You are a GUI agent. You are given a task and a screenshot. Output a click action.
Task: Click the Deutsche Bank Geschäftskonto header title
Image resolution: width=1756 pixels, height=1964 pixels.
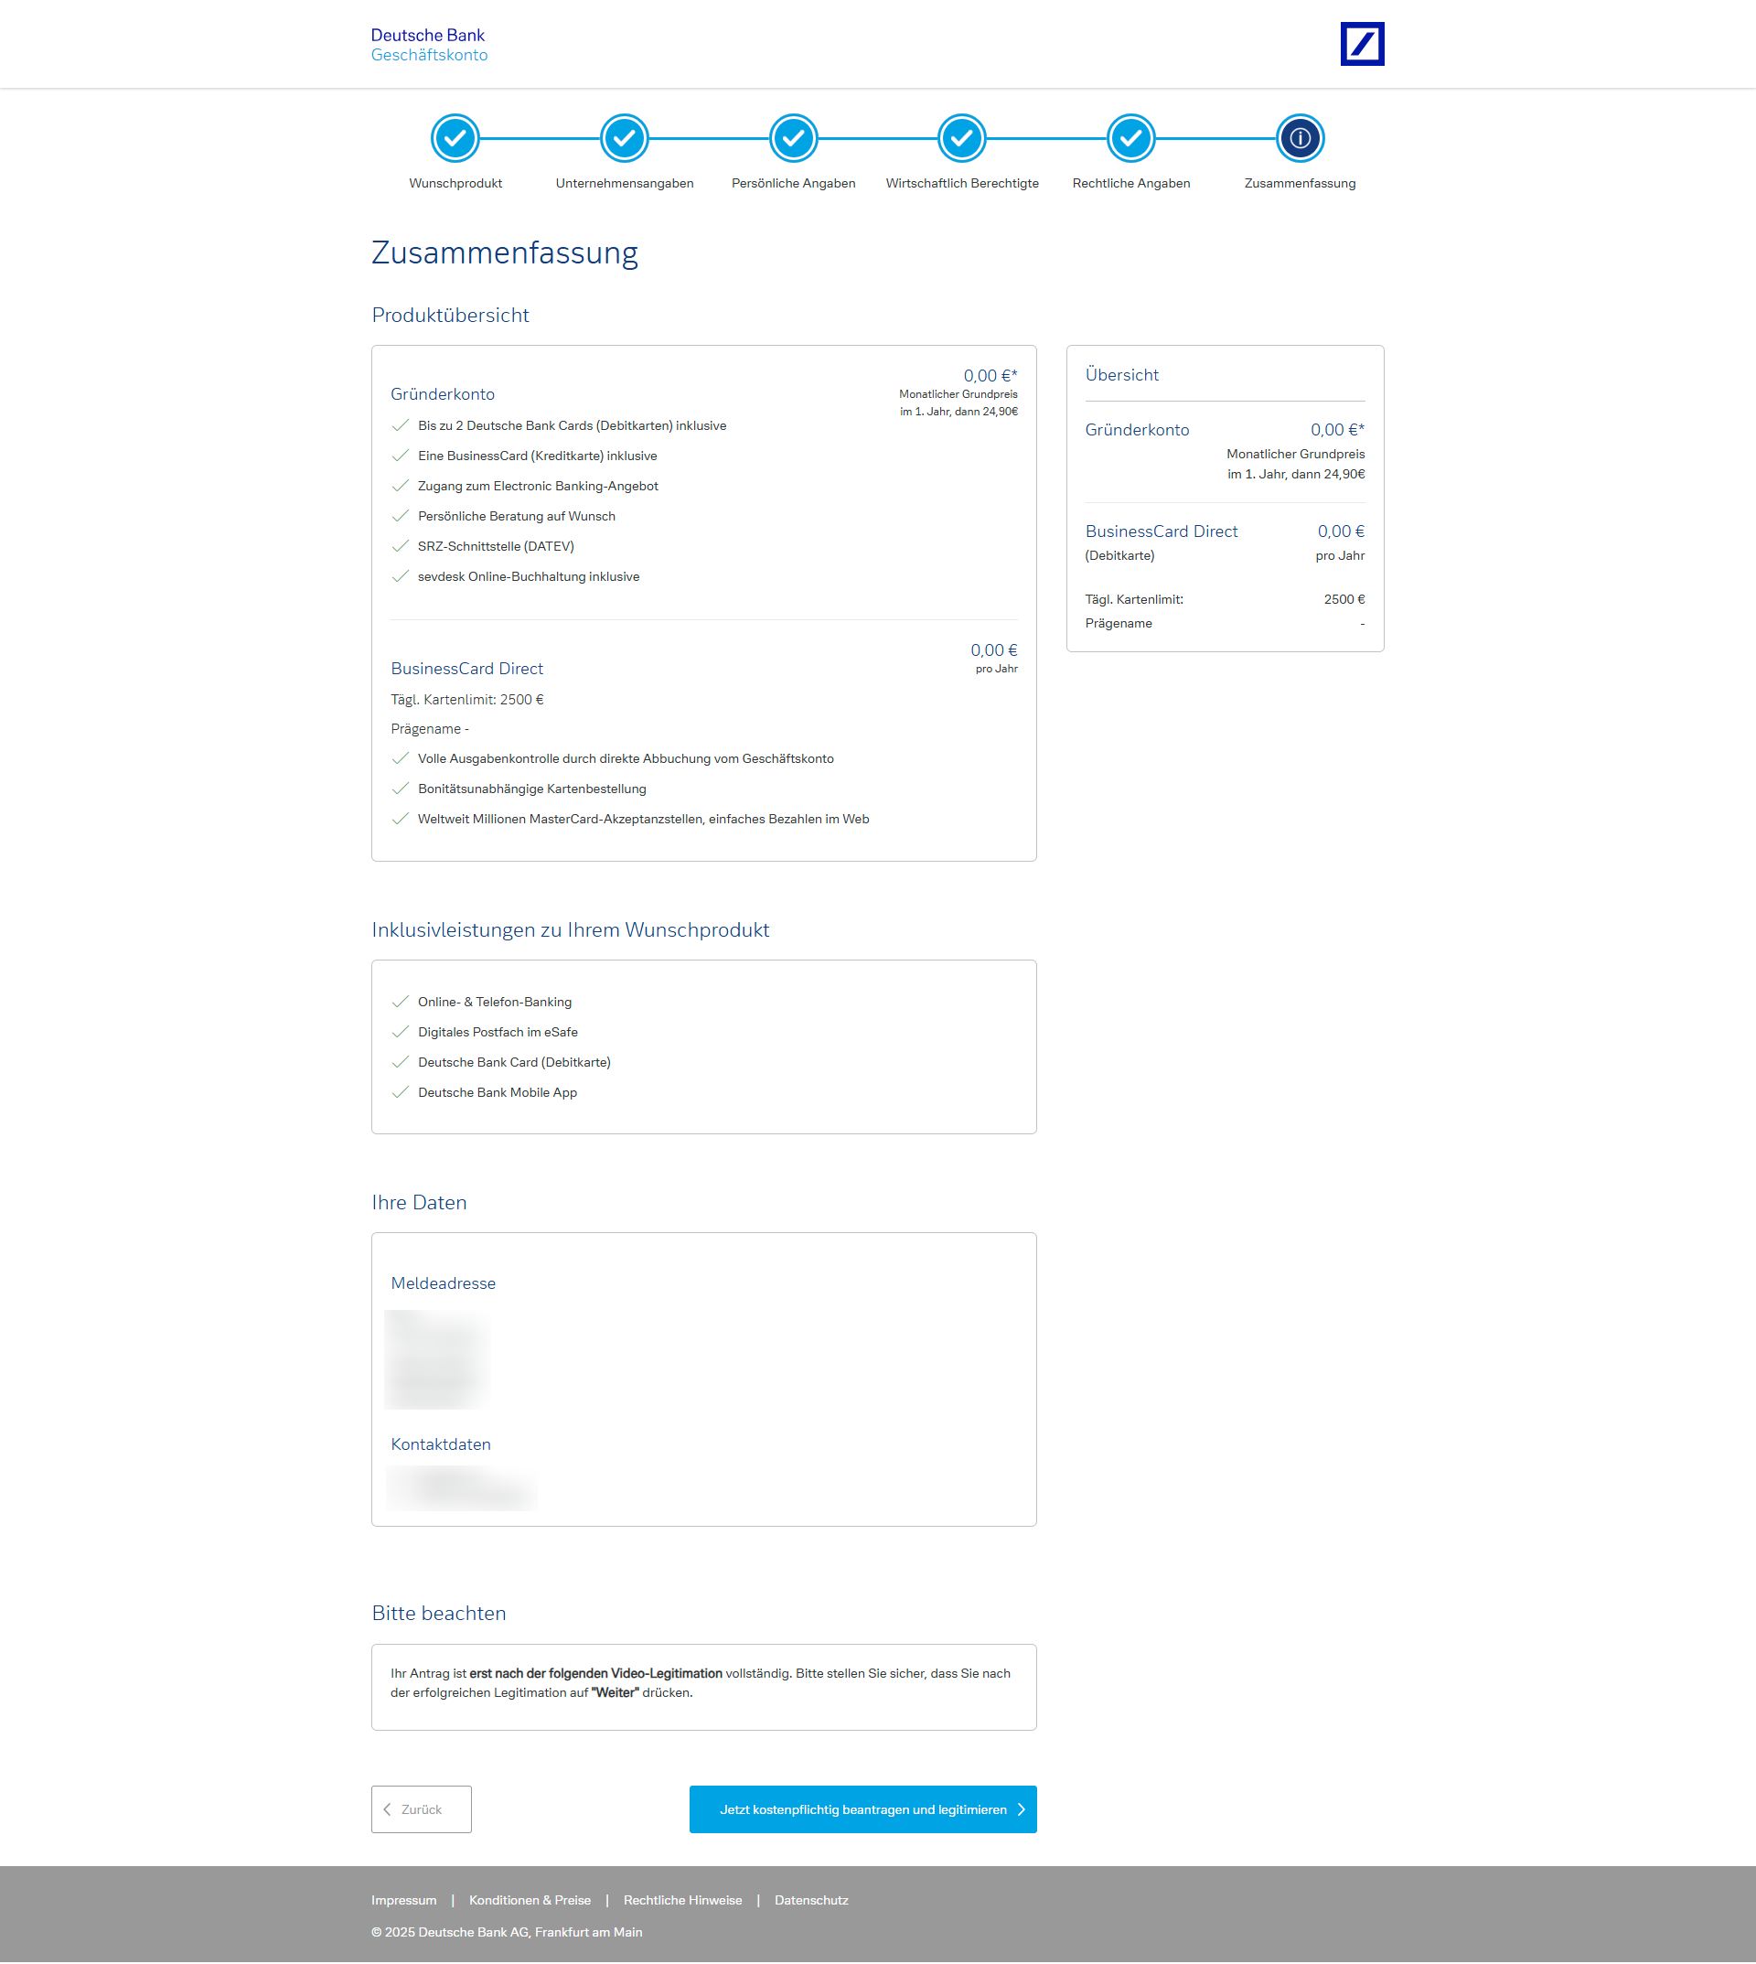[x=429, y=45]
